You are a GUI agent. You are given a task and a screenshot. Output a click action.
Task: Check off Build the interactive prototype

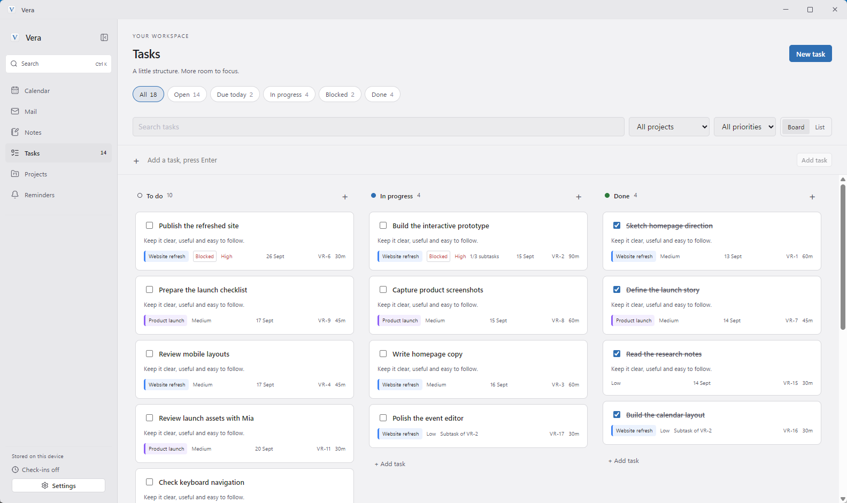click(x=383, y=226)
